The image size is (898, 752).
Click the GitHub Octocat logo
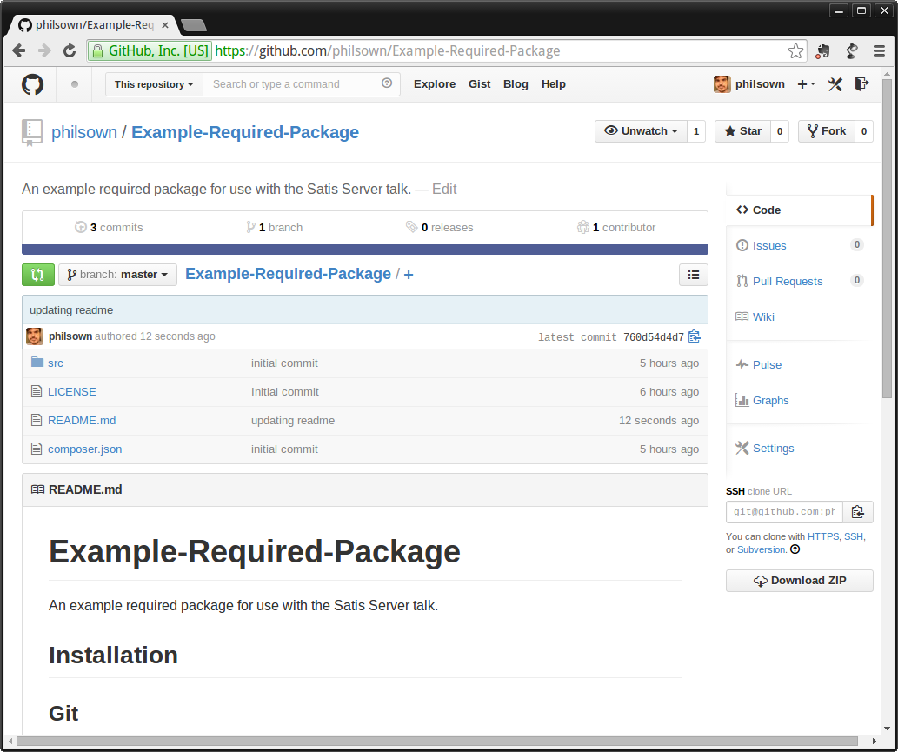[33, 84]
